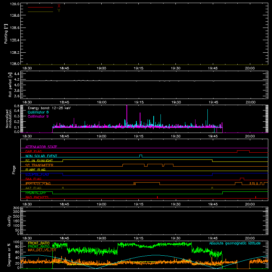
Task: Click the olive Y legend label
Action: click(x=59, y=11)
